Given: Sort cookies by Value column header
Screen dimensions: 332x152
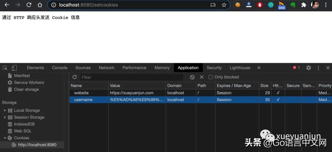Looking at the screenshot, I should coord(137,86).
